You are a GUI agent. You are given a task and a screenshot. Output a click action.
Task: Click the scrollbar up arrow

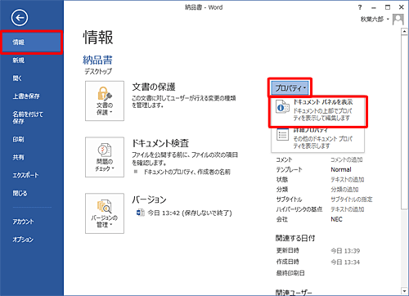pos(404,32)
